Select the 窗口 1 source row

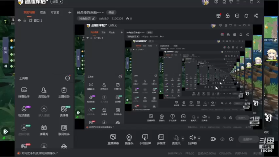tap(44, 21)
